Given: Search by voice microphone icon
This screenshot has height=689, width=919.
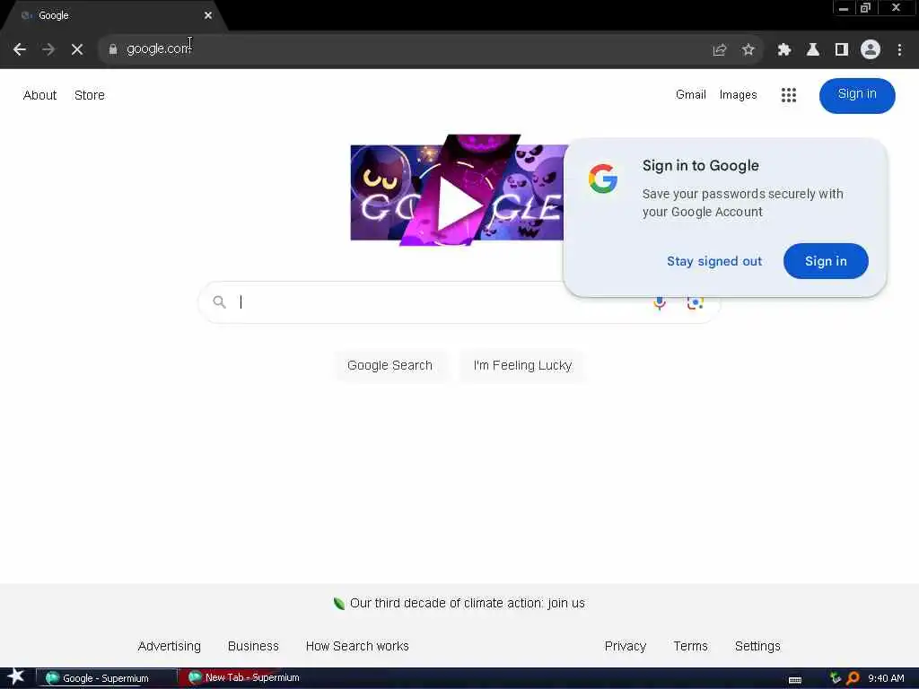Looking at the screenshot, I should (x=660, y=303).
